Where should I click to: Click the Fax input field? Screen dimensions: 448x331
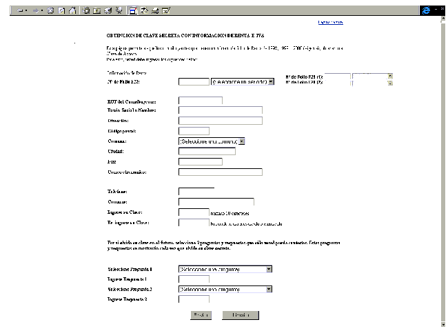[x=201, y=162]
